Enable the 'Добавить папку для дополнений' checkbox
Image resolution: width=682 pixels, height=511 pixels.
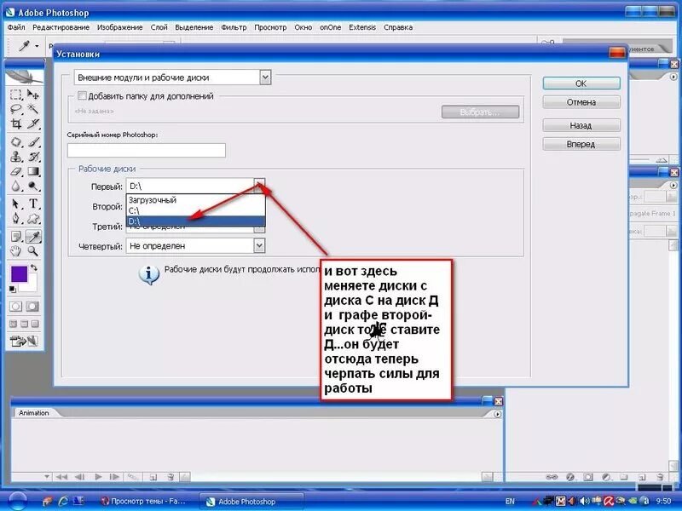[x=82, y=95]
